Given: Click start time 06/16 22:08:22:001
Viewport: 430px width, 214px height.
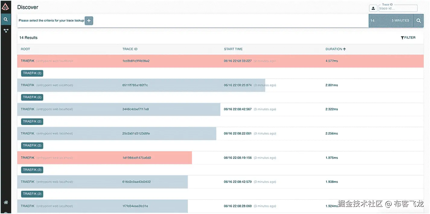Looking at the screenshot, I should coord(238,134).
